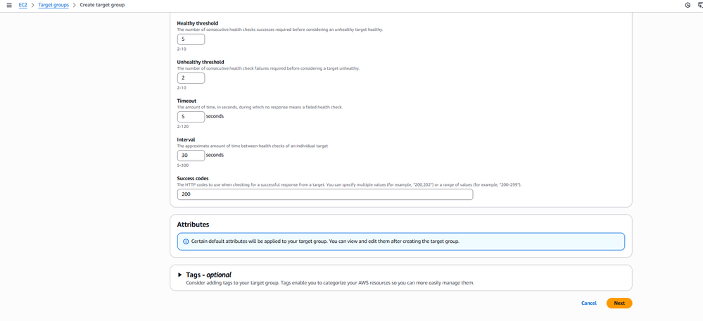Click the Create target group breadcrumb text

pyautogui.click(x=102, y=5)
